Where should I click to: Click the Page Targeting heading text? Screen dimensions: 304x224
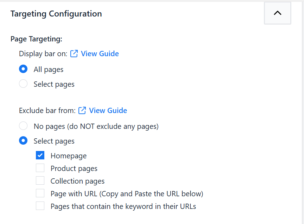pyautogui.click(x=36, y=39)
